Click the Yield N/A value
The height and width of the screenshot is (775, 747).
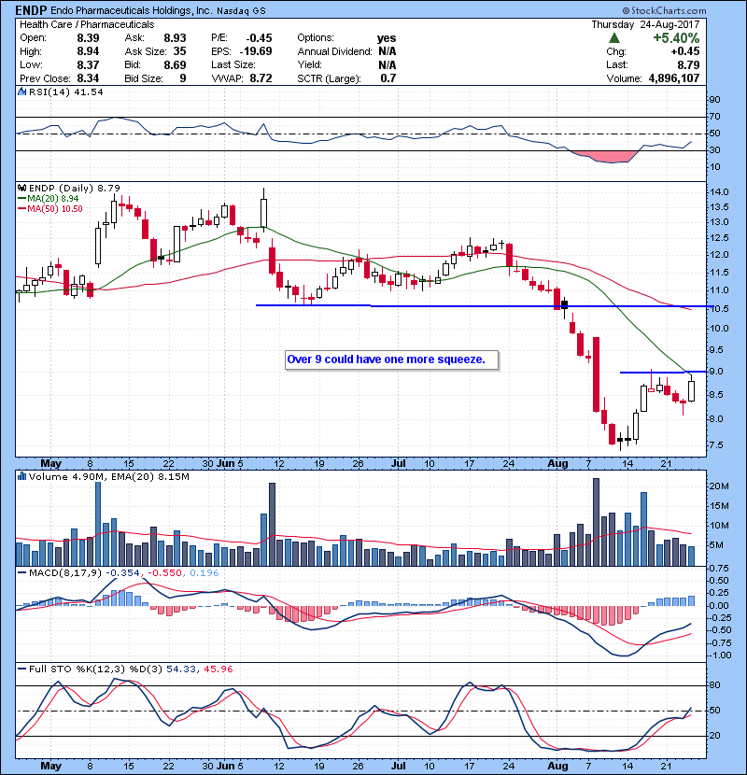pyautogui.click(x=388, y=64)
